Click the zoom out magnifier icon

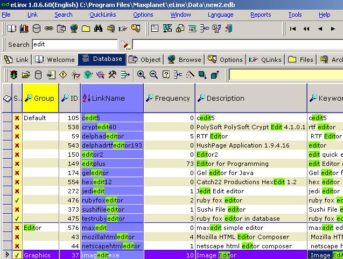click(x=153, y=75)
